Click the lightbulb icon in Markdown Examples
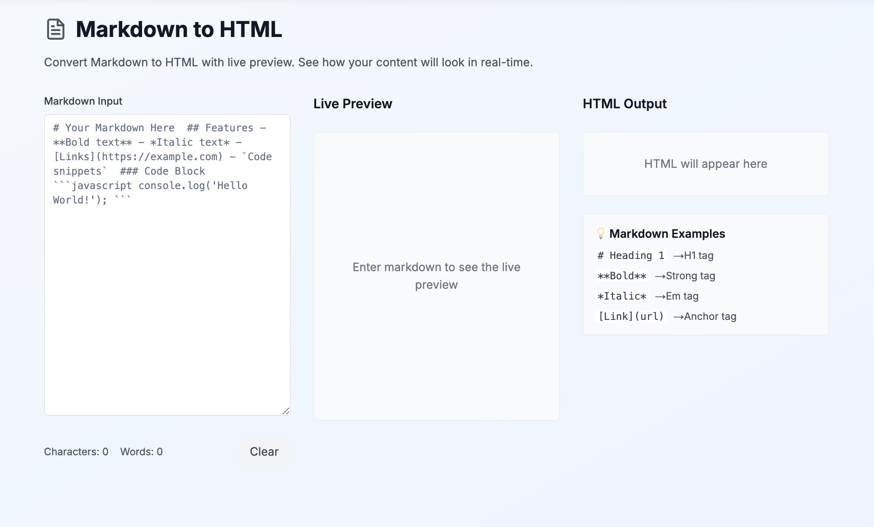The width and height of the screenshot is (874, 527). tap(601, 233)
